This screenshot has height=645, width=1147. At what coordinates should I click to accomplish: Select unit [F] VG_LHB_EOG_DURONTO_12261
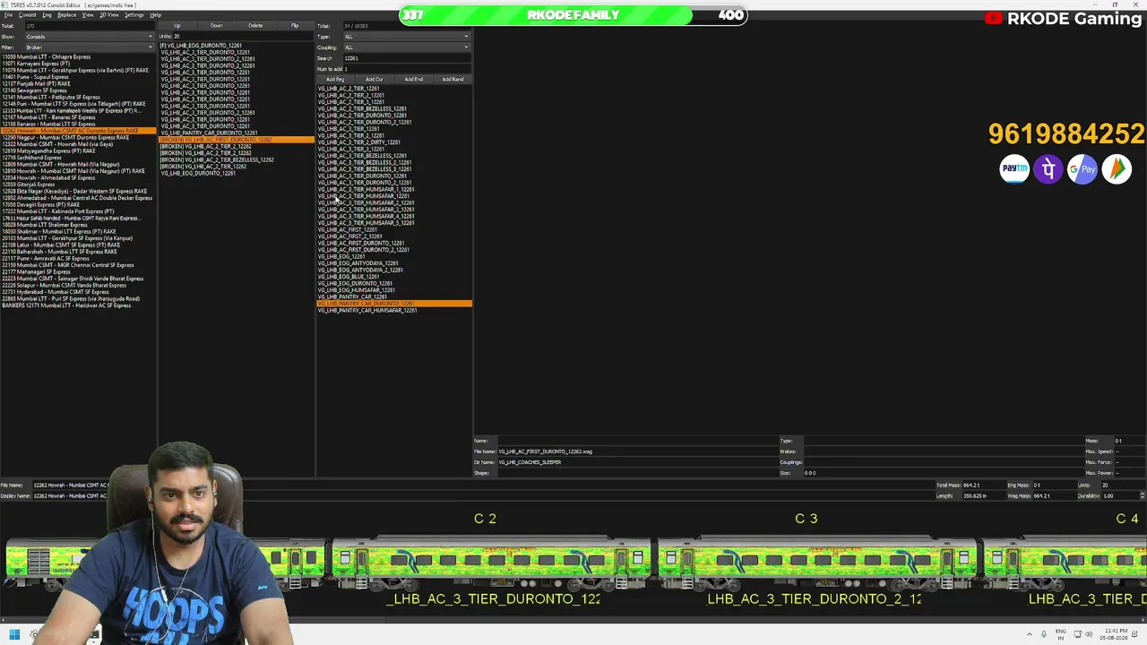[237, 46]
